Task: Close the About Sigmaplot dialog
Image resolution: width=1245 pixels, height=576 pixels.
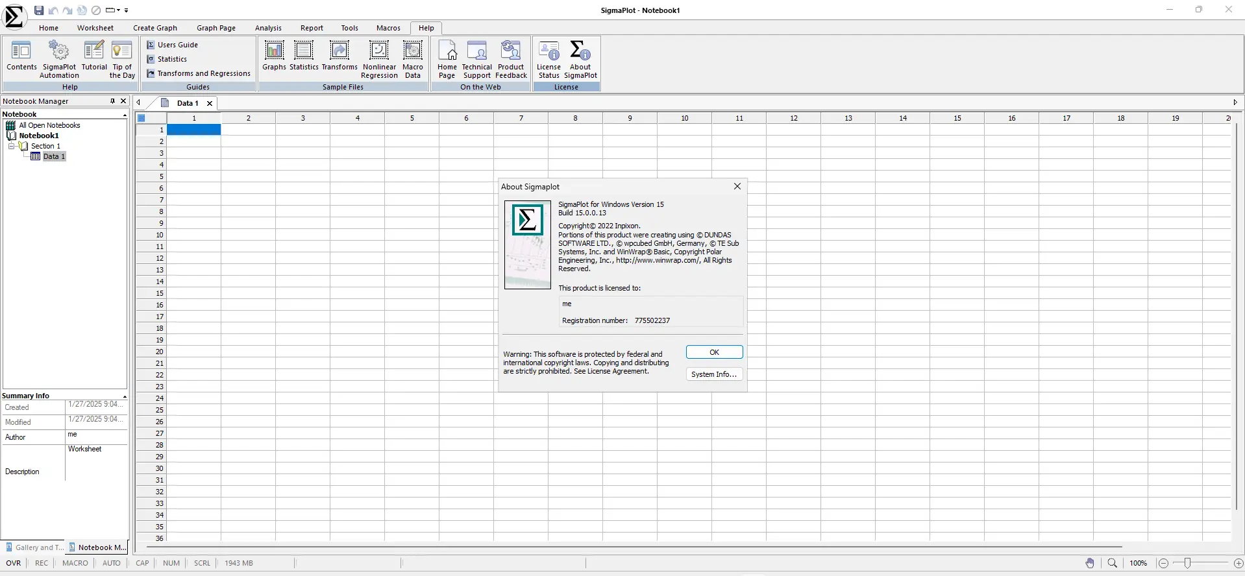Action: pos(737,186)
